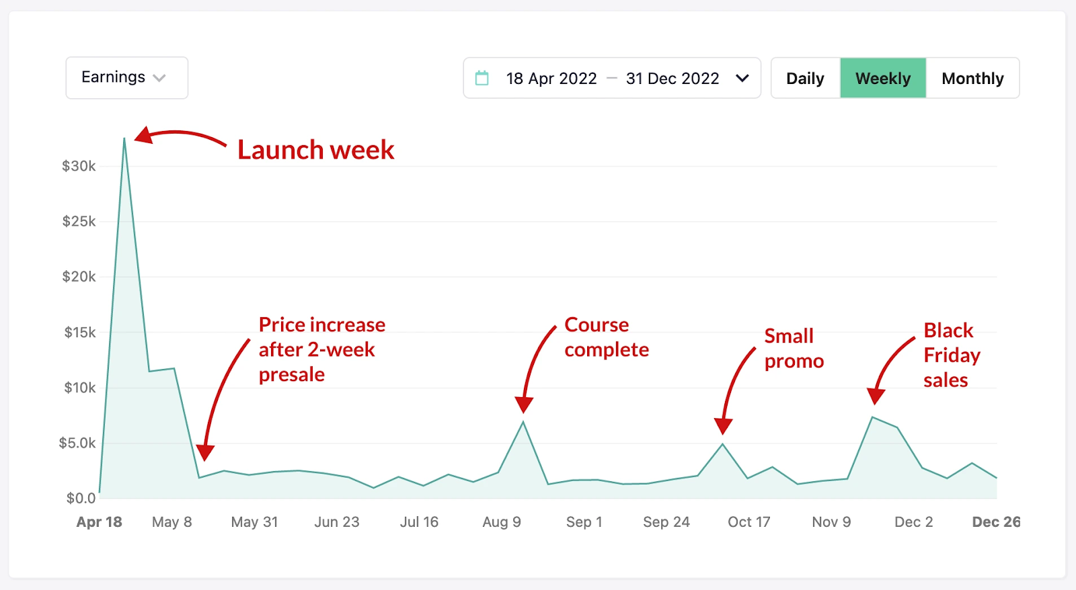1076x590 pixels.
Task: Click the Dec 26 axis label
Action: click(x=996, y=521)
